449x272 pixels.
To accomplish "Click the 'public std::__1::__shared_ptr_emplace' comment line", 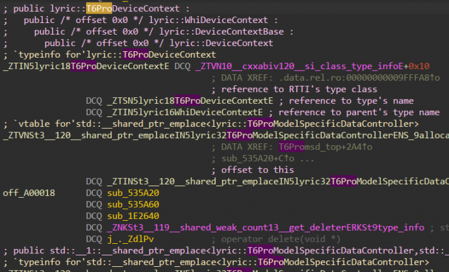I will click(226, 251).
